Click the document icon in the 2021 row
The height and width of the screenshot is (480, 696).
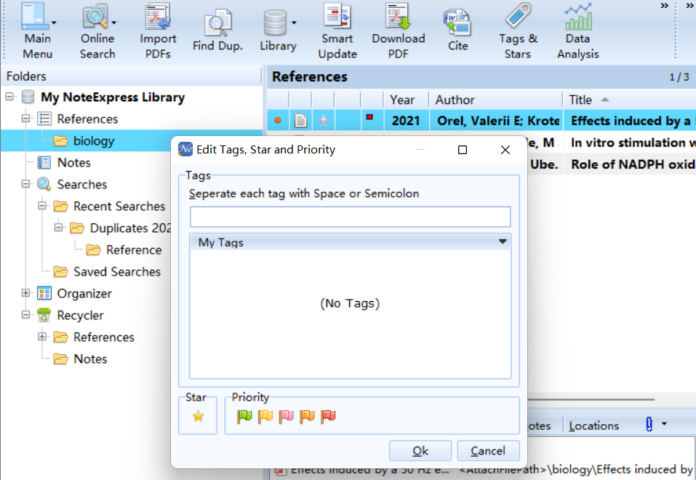point(300,120)
